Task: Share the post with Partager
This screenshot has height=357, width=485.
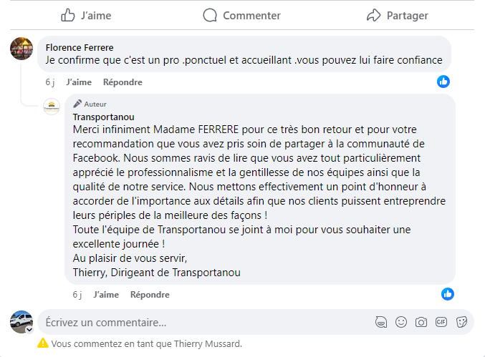Action: tap(397, 15)
